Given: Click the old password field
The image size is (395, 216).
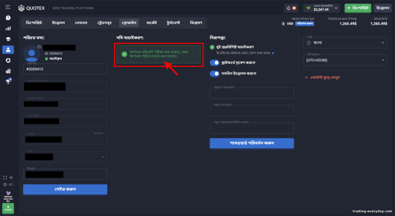Looking at the screenshot, I should (252, 93).
